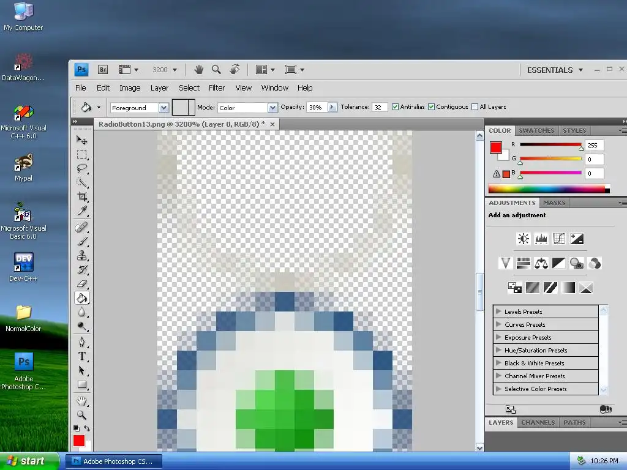Uncheck the Contiguous option
The width and height of the screenshot is (627, 470).
[x=431, y=106]
